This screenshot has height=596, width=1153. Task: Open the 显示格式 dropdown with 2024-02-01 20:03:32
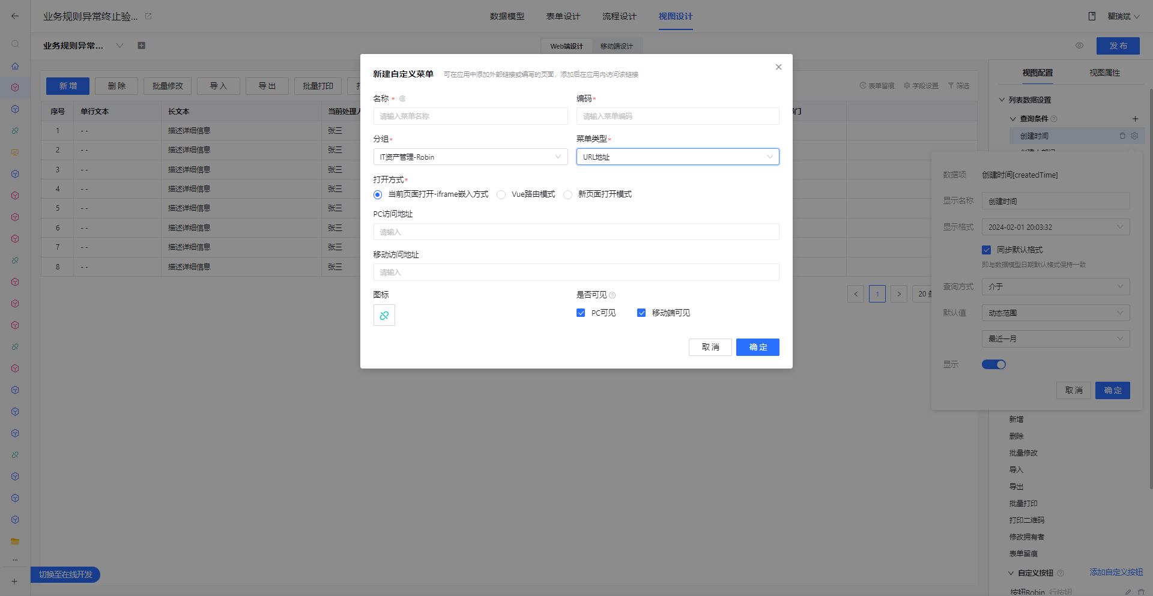pyautogui.click(x=1056, y=227)
